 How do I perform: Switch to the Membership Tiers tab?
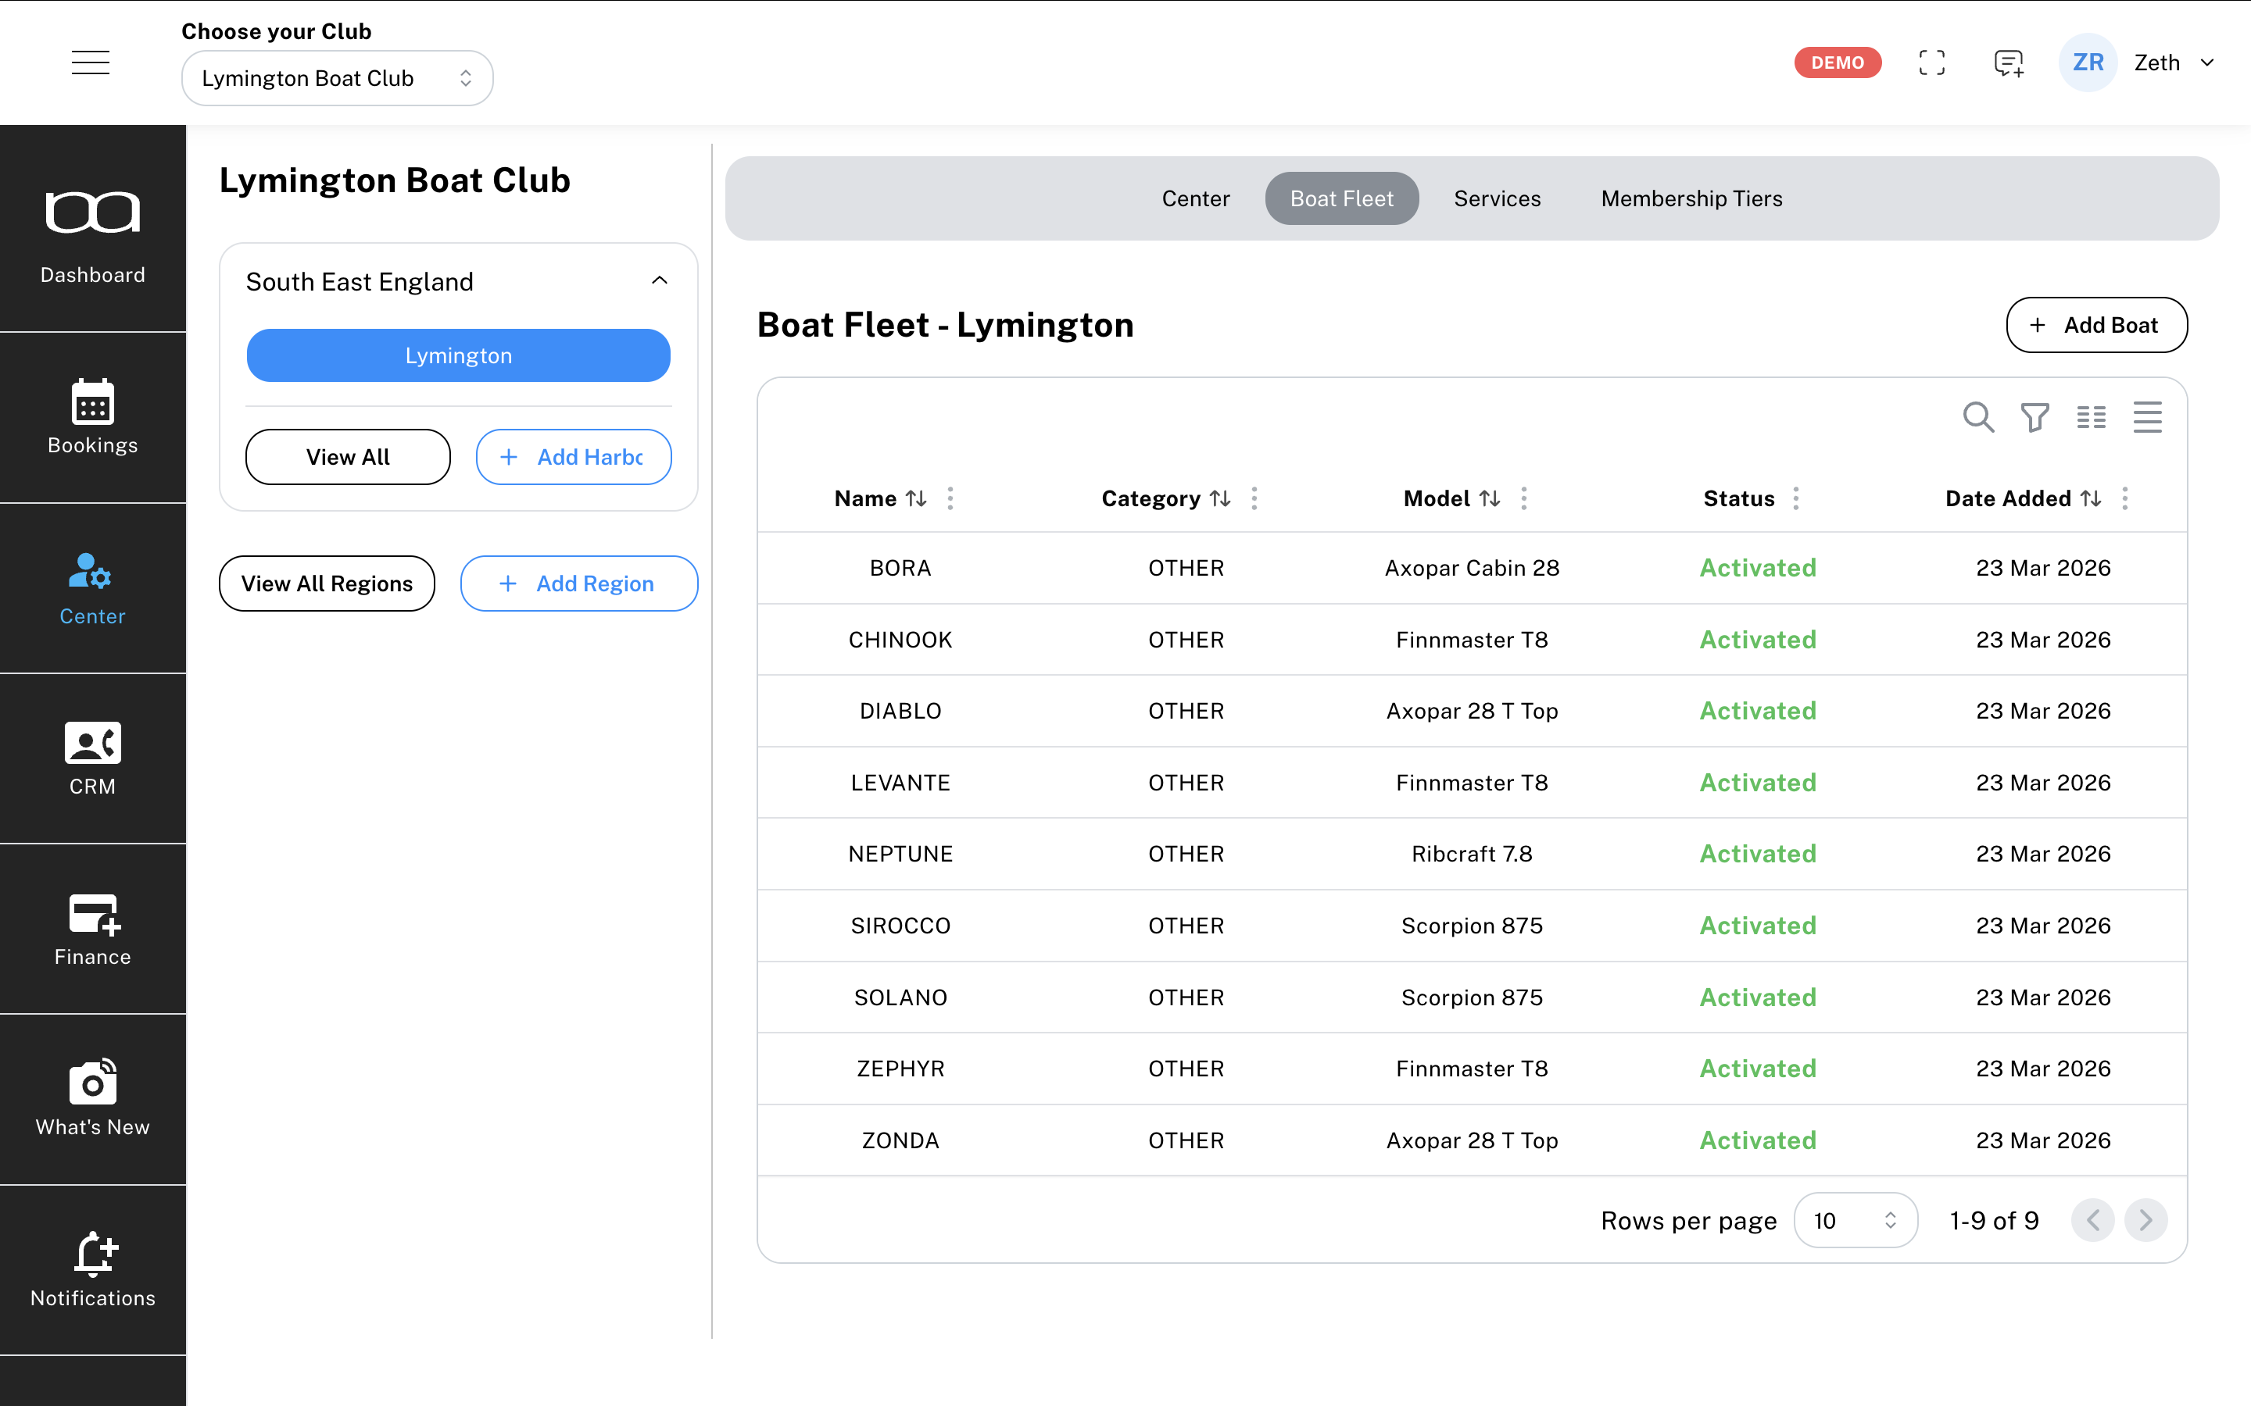1691,198
